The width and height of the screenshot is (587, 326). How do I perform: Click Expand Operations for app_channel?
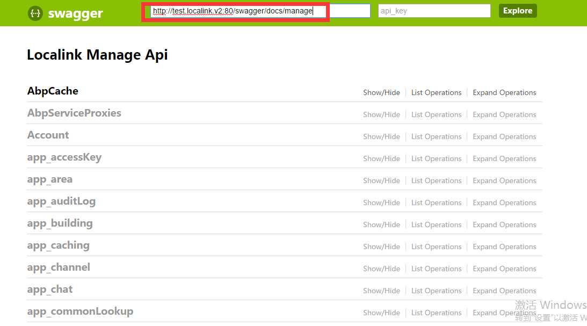tap(504, 269)
